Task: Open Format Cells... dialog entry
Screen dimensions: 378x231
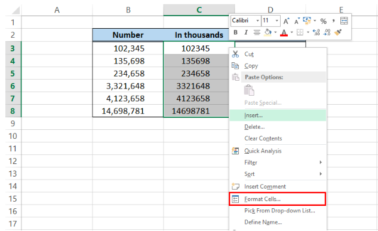Action: click(x=278, y=199)
